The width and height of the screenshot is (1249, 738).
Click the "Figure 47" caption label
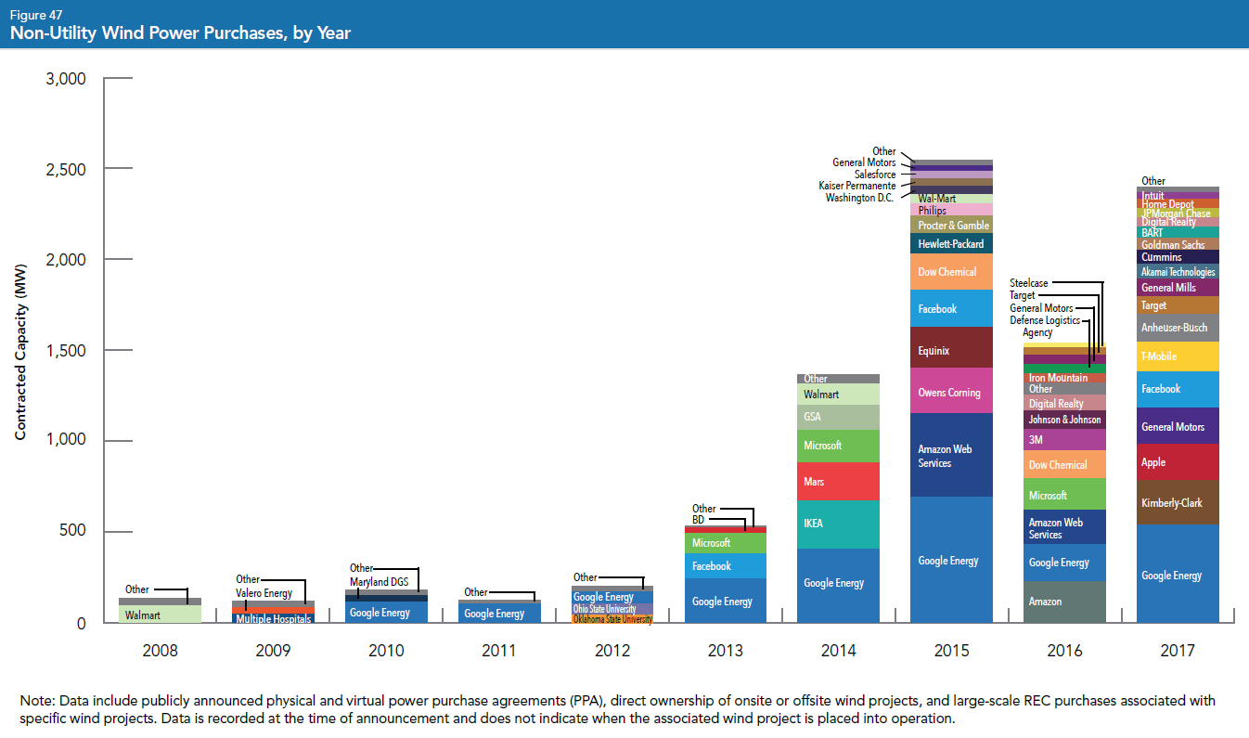pos(36,15)
